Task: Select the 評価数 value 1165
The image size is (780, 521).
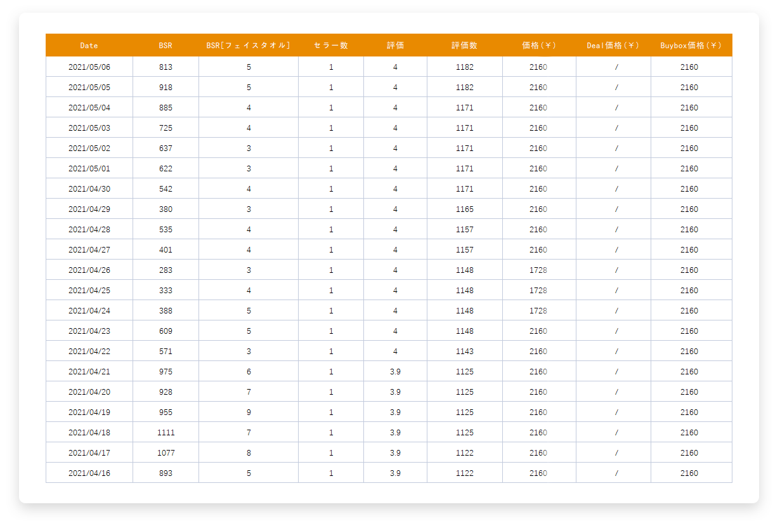Action: coord(465,209)
